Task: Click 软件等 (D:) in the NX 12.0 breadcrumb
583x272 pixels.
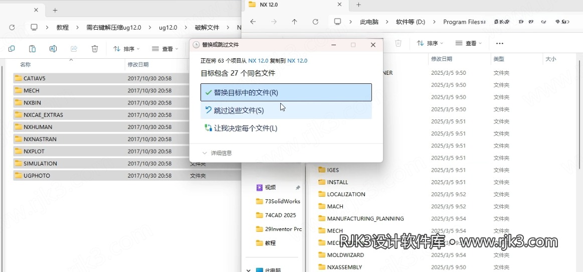Action: [x=411, y=22]
